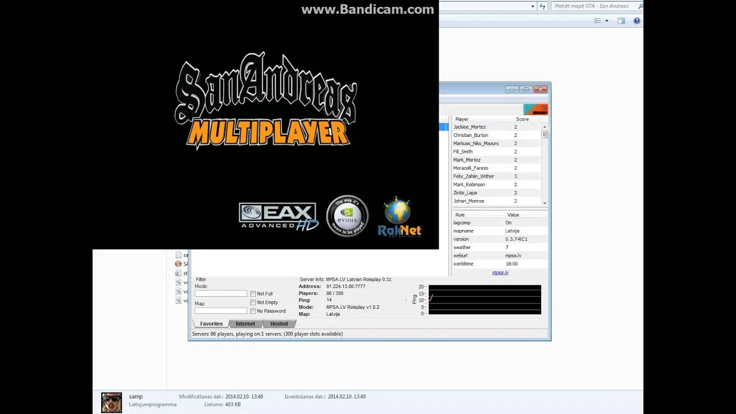Enable the Not Empty filter checkbox
736x414 pixels.
[253, 302]
